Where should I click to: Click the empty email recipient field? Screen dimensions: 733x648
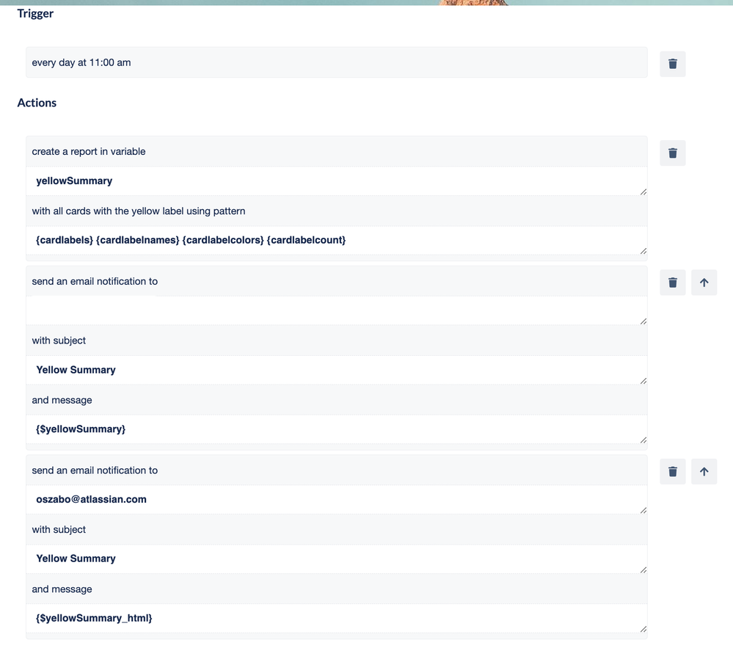[336, 310]
